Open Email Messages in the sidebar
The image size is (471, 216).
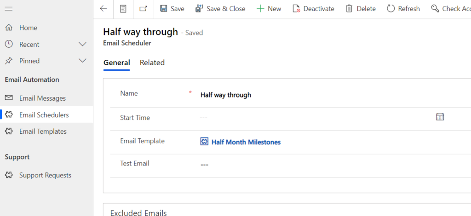coord(46,98)
